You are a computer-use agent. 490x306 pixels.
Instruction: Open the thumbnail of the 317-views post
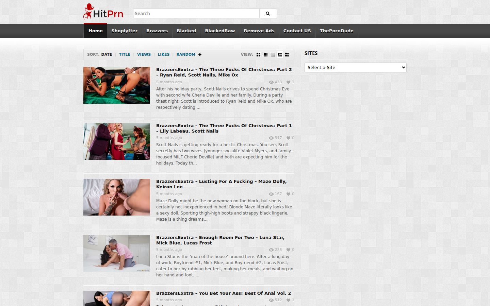pos(117,141)
